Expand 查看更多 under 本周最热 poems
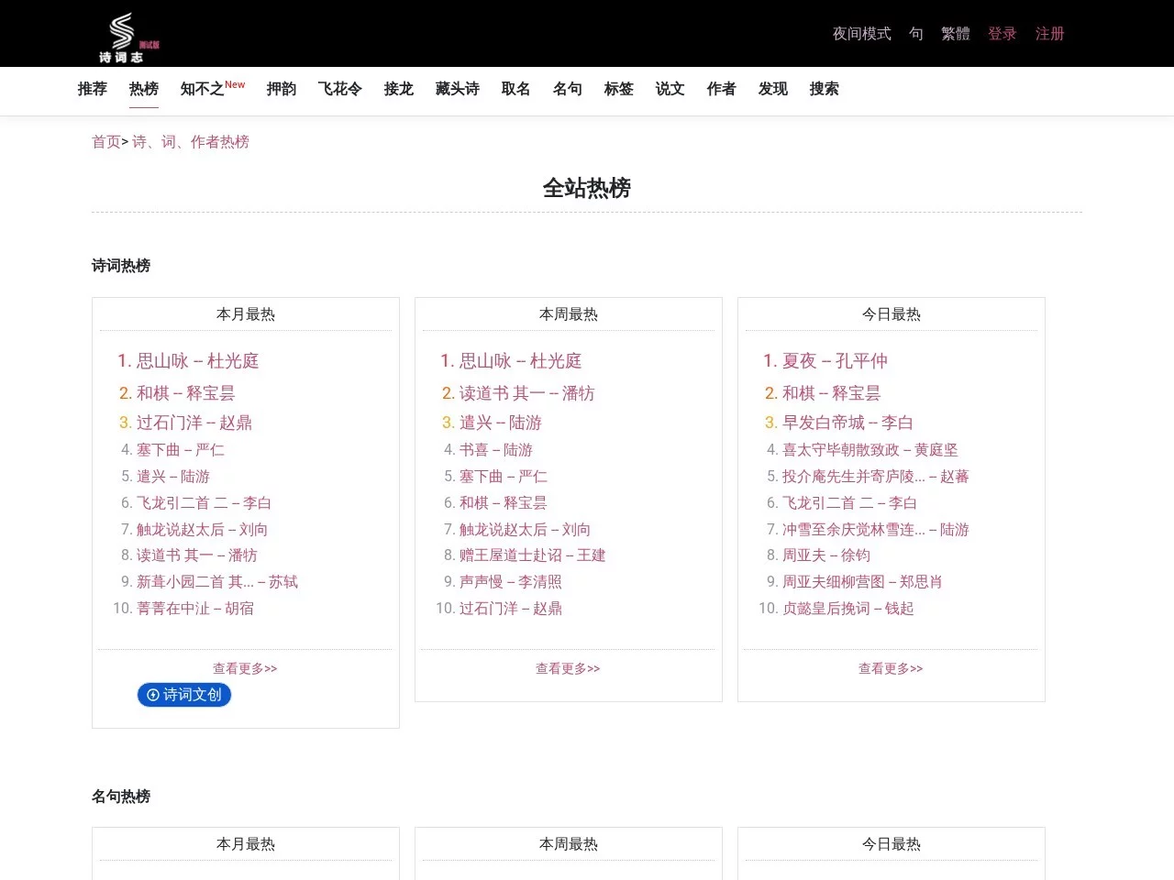Viewport: 1174px width, 880px height. (x=568, y=669)
